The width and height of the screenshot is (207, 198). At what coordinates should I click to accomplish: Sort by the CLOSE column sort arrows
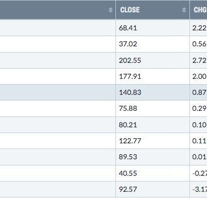point(184,10)
